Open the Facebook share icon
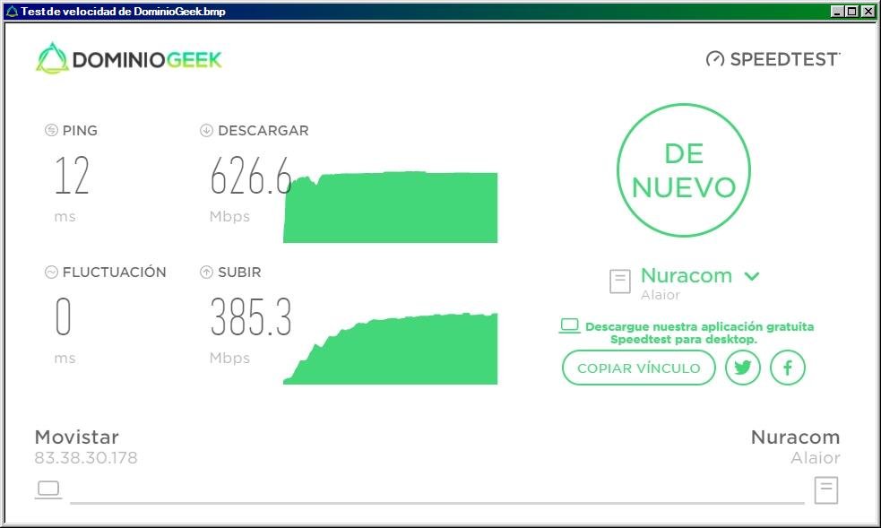The image size is (881, 528). pos(787,368)
